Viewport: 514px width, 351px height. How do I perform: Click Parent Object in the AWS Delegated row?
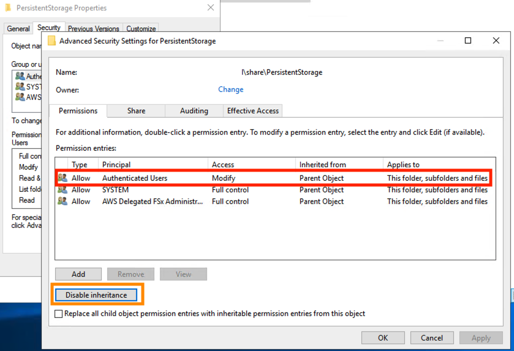321,201
